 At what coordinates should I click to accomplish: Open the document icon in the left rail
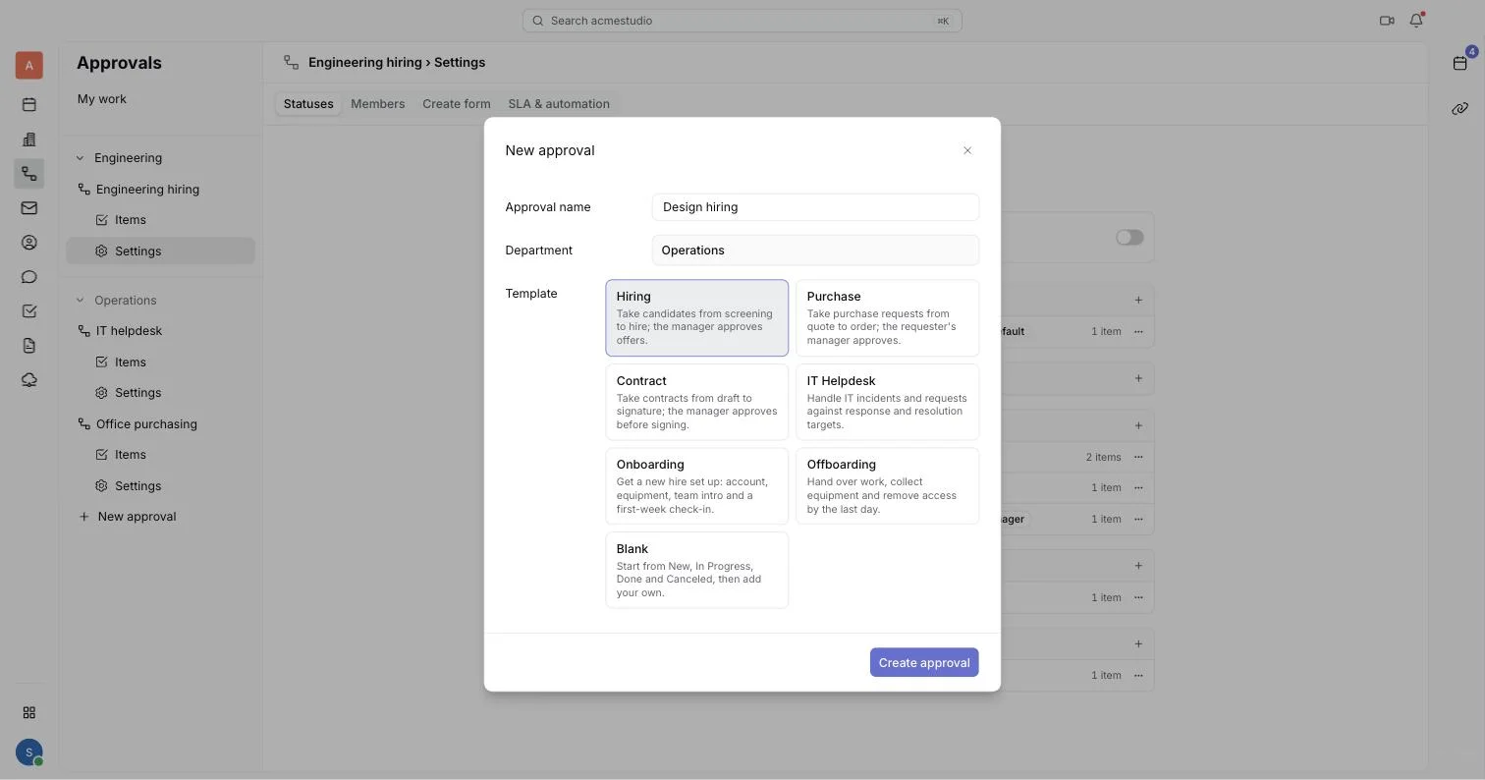(x=29, y=346)
